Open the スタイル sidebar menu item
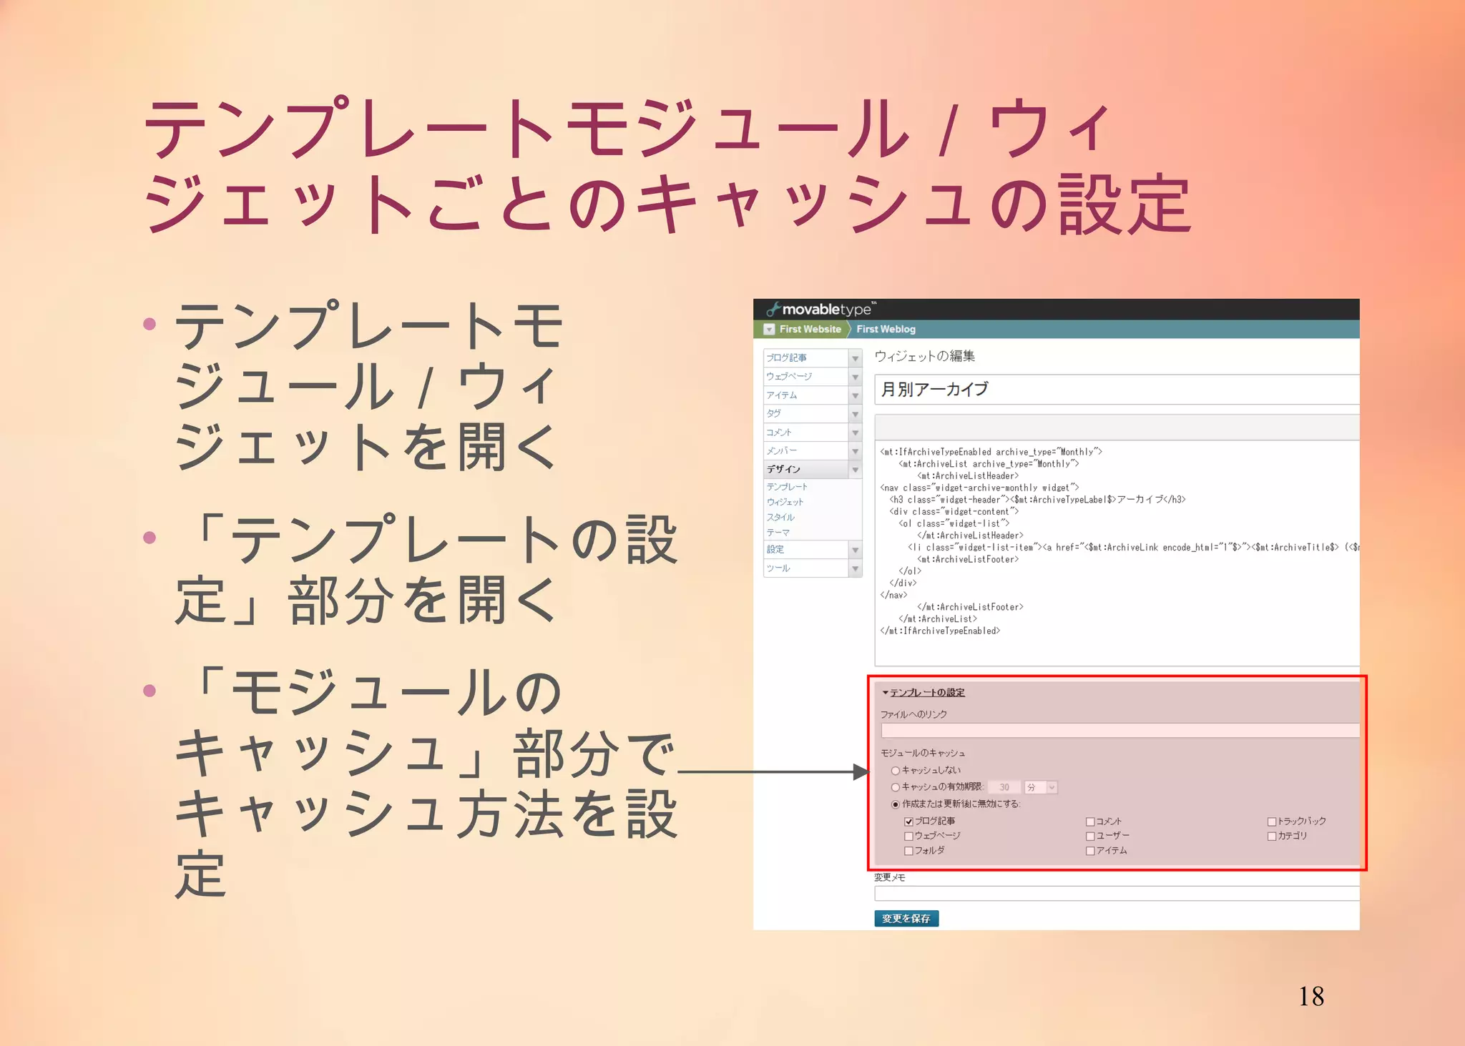1465x1046 pixels. coord(780,517)
